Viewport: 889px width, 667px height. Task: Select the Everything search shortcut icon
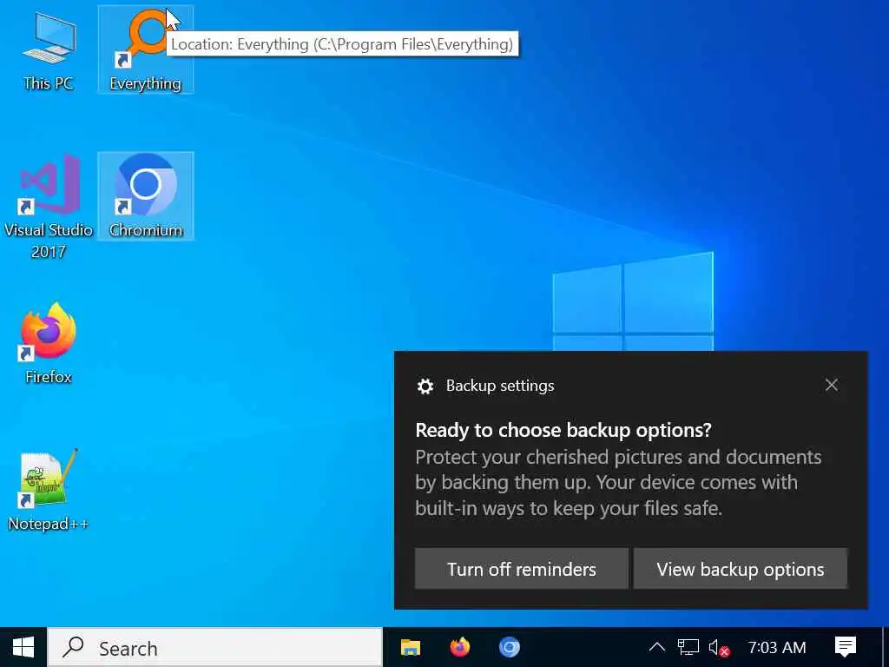coord(146,50)
